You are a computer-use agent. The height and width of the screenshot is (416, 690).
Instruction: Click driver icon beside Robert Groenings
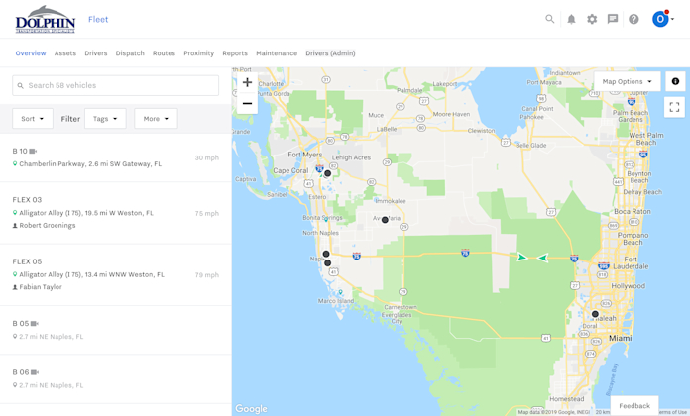coord(15,225)
